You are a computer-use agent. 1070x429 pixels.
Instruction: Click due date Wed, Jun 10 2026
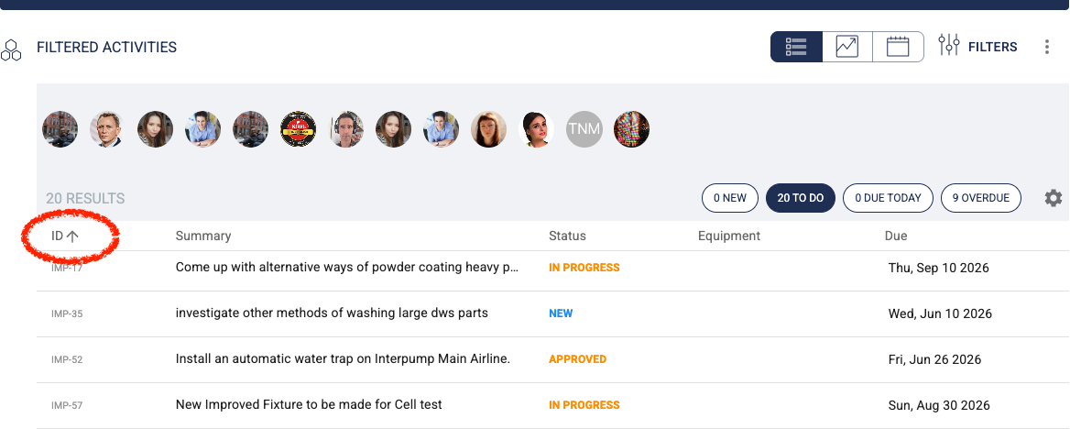940,313
